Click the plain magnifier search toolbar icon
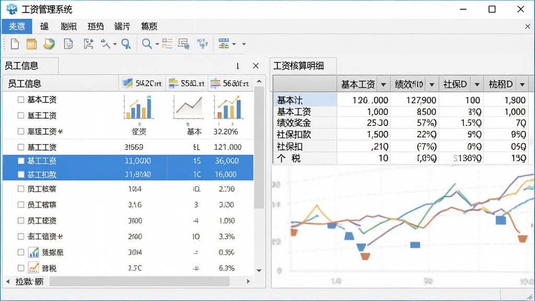The width and height of the screenshot is (535, 301). (147, 44)
